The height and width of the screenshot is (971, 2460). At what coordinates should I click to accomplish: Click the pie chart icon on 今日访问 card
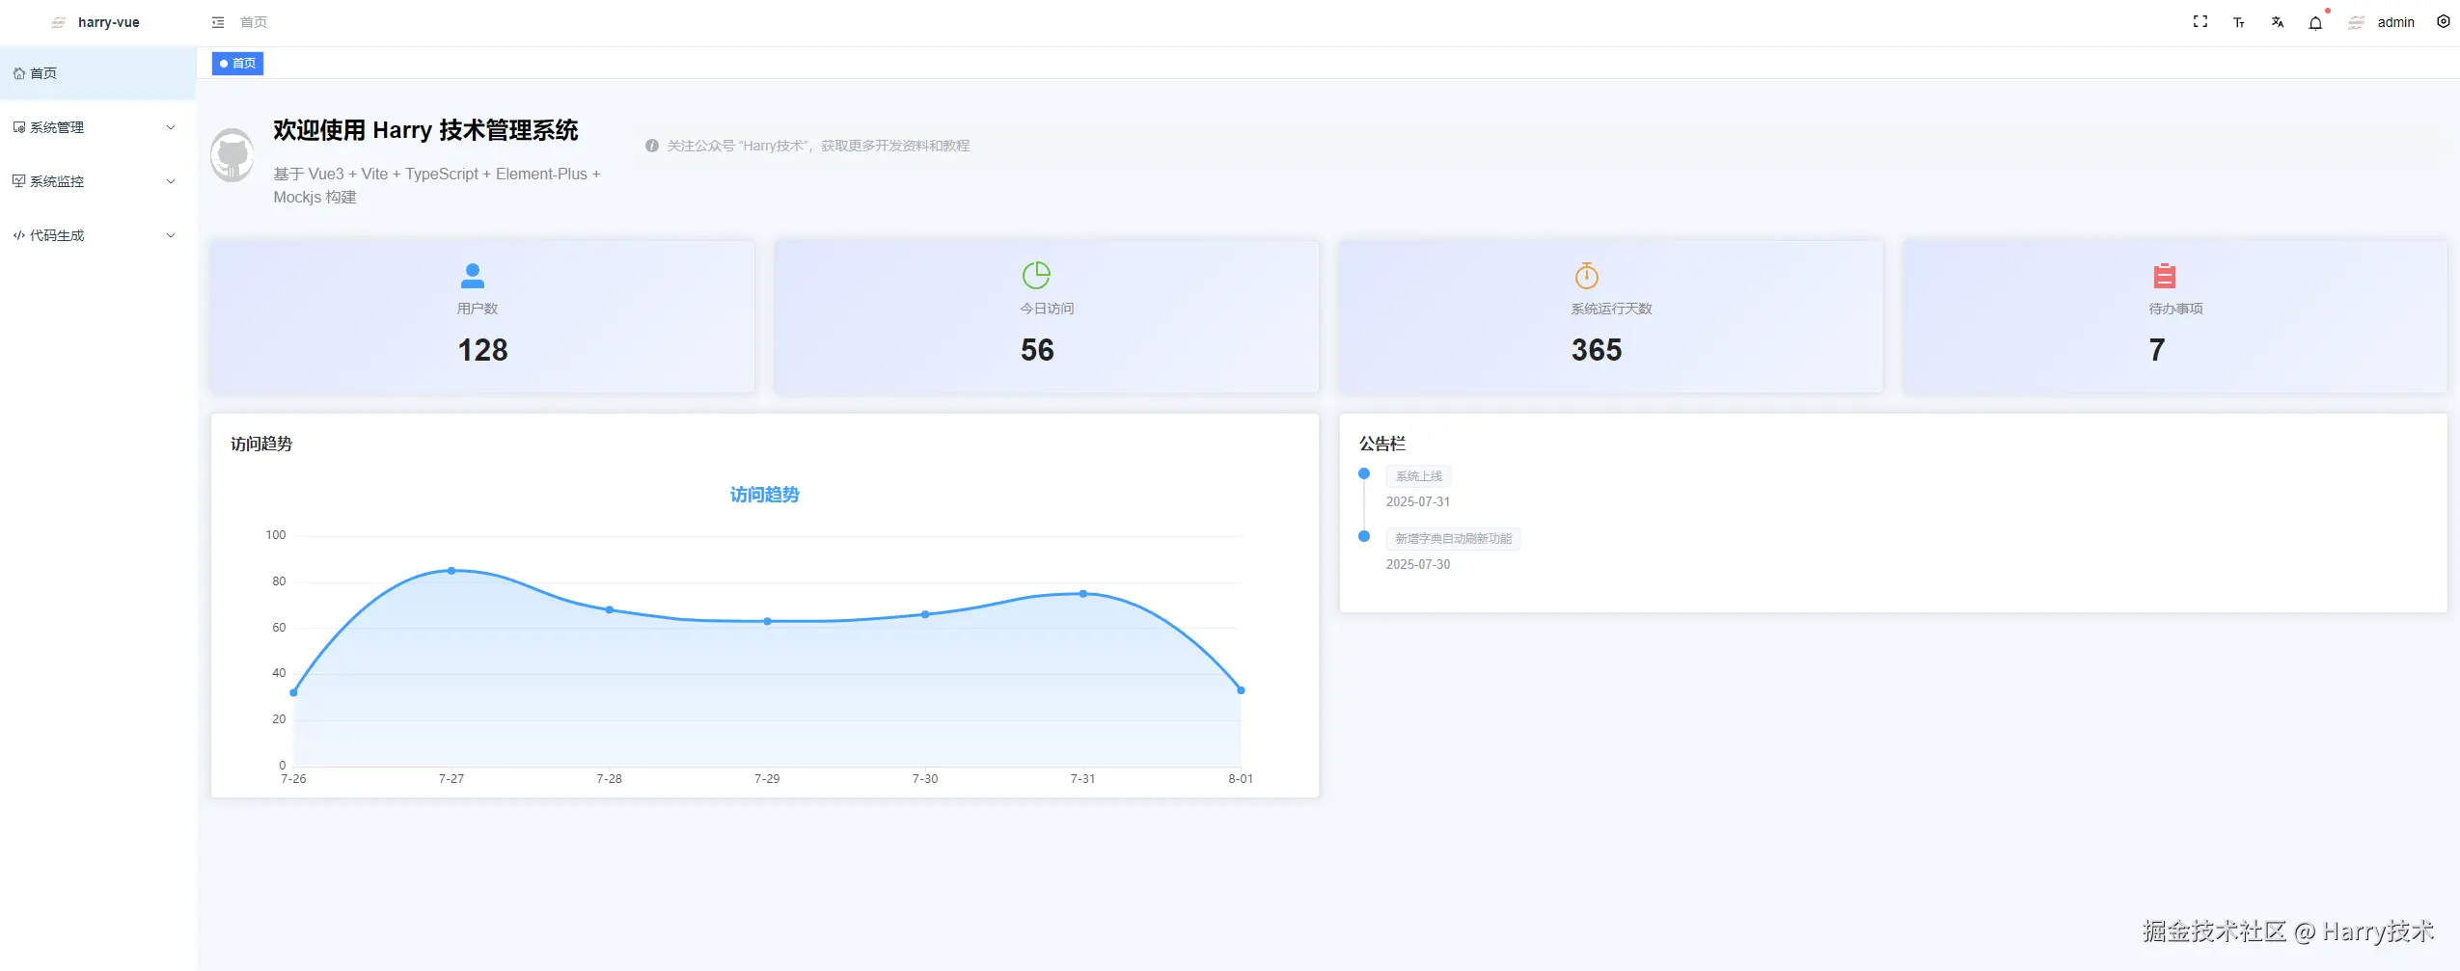(1036, 275)
